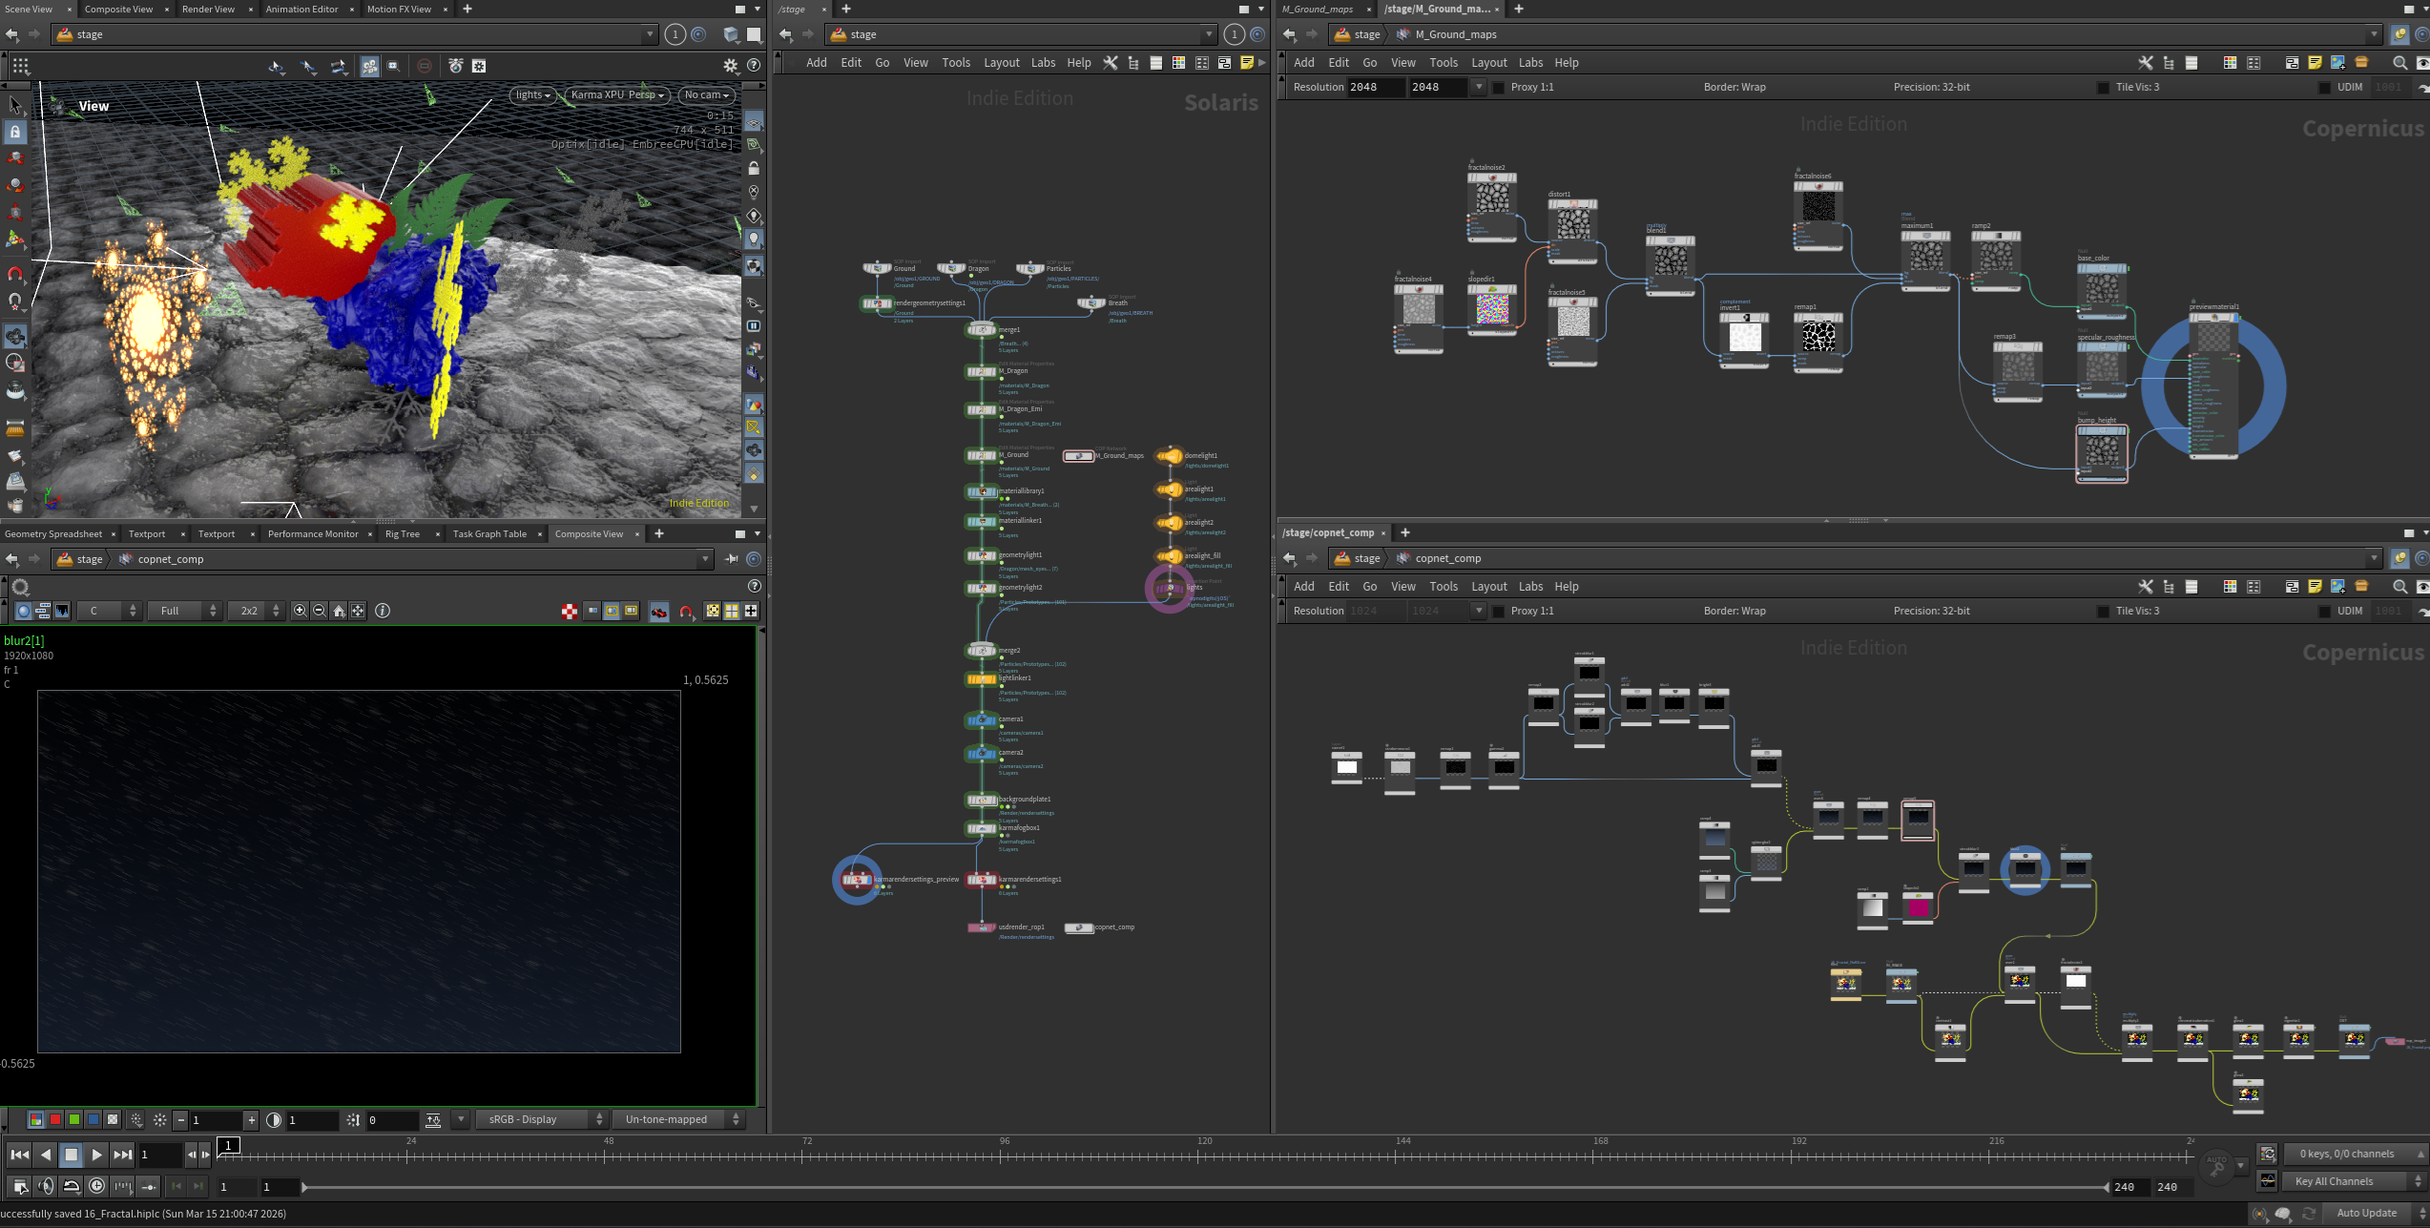Open the Karma XPU Persp renderer dropdown
The image size is (2430, 1228).
pyautogui.click(x=616, y=94)
